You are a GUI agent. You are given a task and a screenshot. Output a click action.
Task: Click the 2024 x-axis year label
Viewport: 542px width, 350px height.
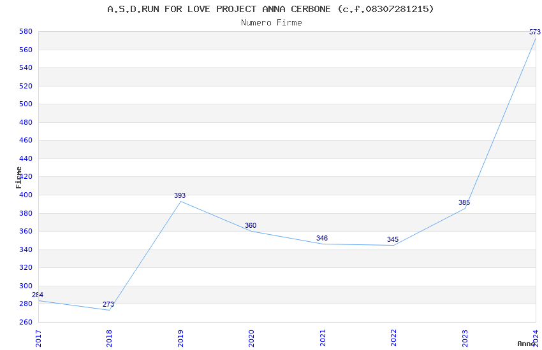tap(536, 339)
